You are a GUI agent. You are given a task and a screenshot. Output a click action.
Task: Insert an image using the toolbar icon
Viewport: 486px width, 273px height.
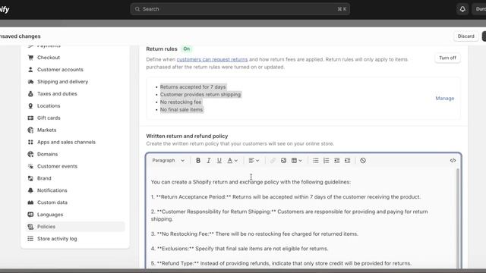(x=283, y=160)
